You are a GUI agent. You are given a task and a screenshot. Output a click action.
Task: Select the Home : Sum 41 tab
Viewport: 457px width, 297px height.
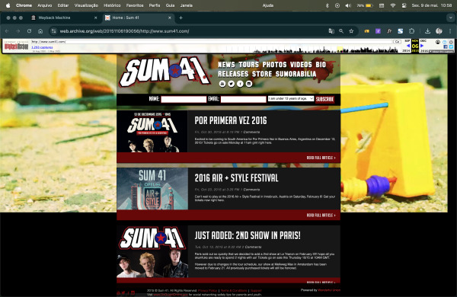pos(138,18)
